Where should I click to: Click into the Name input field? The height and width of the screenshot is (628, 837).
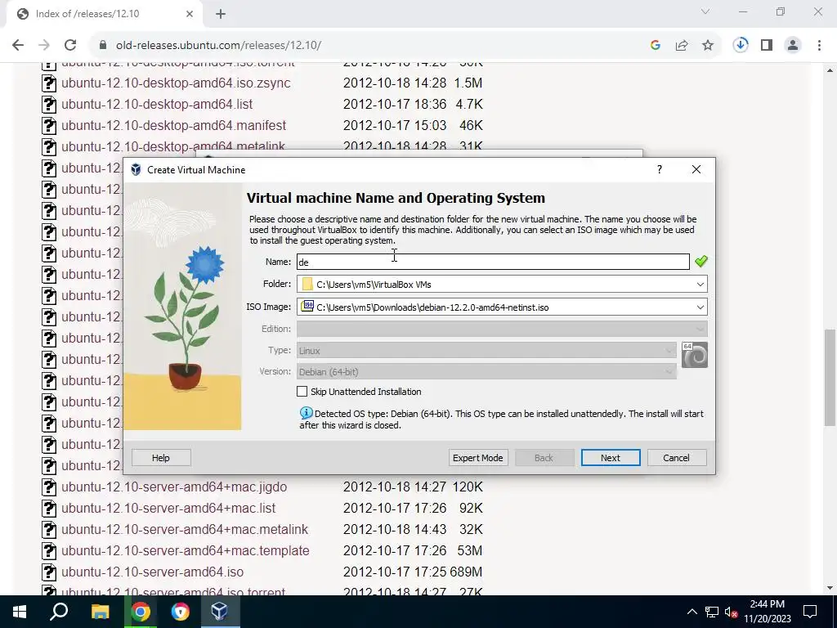click(493, 262)
